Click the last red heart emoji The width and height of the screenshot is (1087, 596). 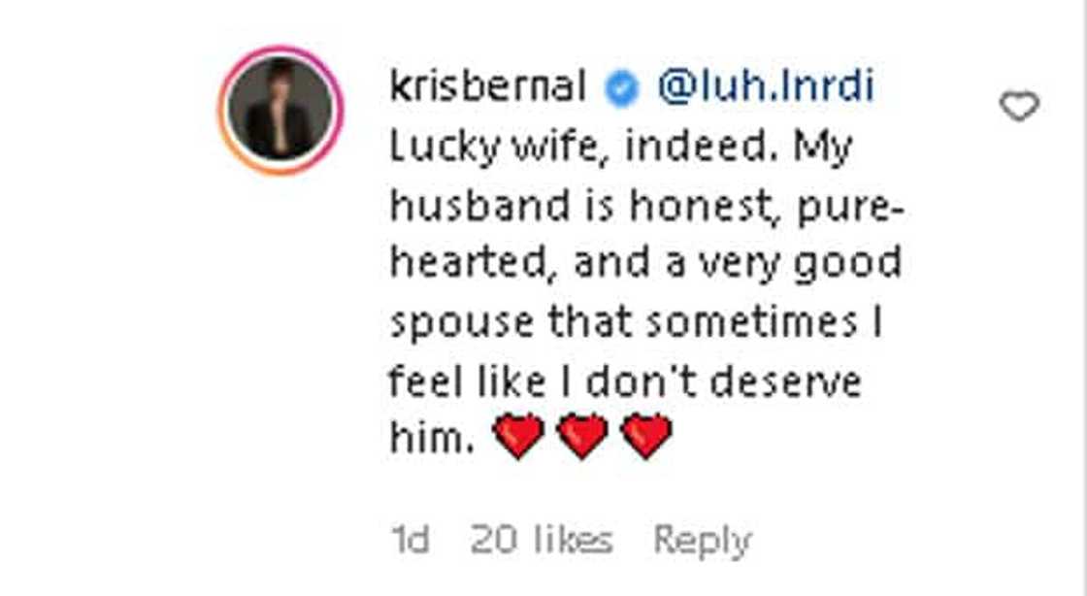pyautogui.click(x=646, y=435)
